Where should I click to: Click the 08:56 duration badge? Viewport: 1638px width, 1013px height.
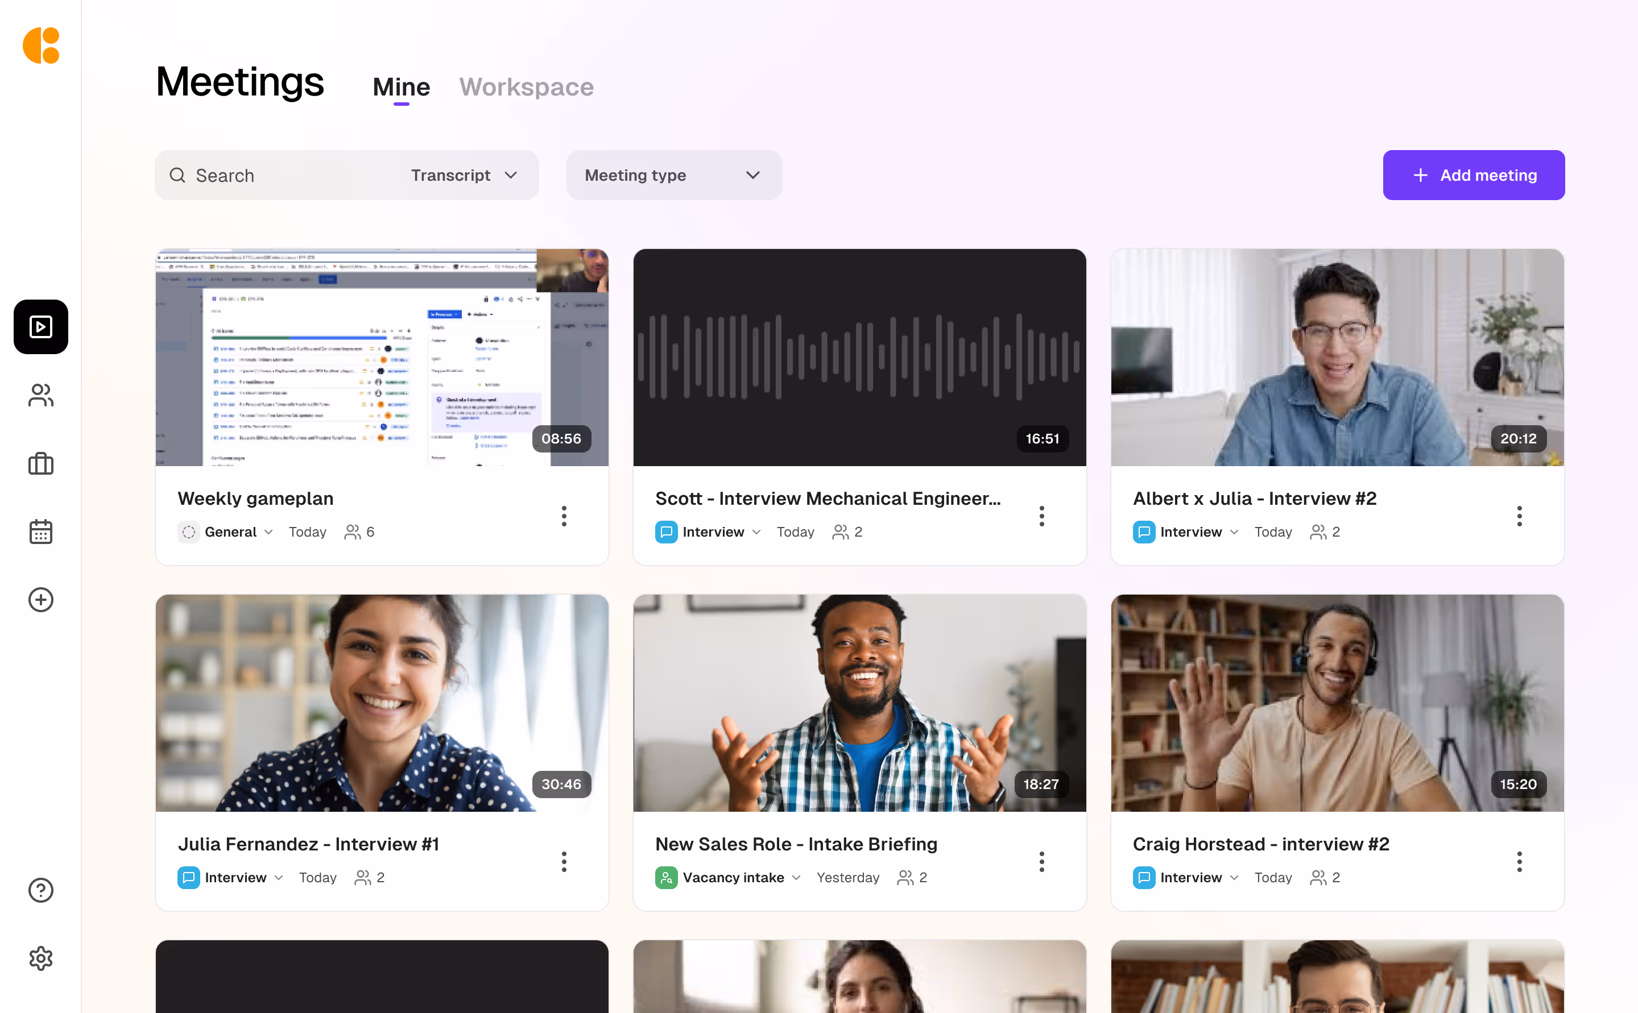click(x=561, y=439)
